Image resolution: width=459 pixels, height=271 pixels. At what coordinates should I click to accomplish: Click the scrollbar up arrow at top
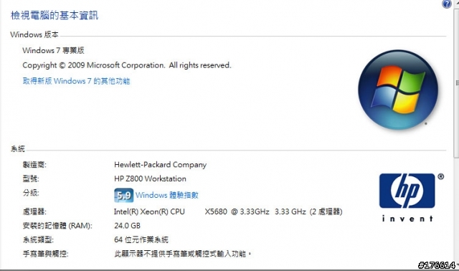click(457, 1)
